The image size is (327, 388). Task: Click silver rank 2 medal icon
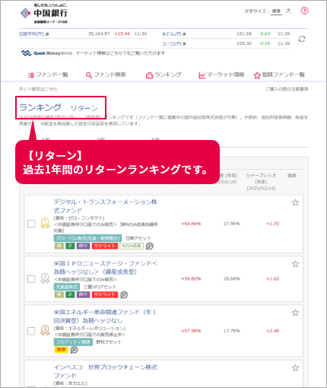click(45, 278)
